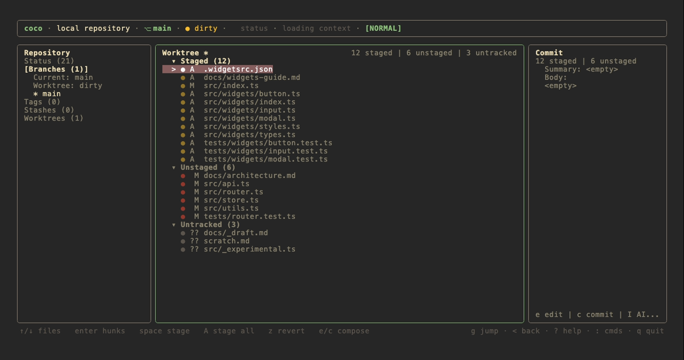The width and height of the screenshot is (684, 360).
Task: Select the file src/index.ts
Action: click(x=231, y=86)
